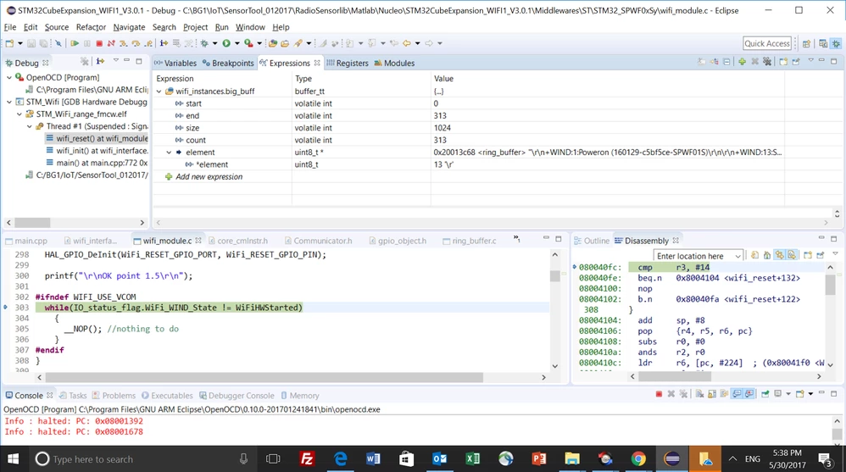Toggle Show Console When Standard Out Changes
This screenshot has width=846, height=472.
click(x=737, y=394)
